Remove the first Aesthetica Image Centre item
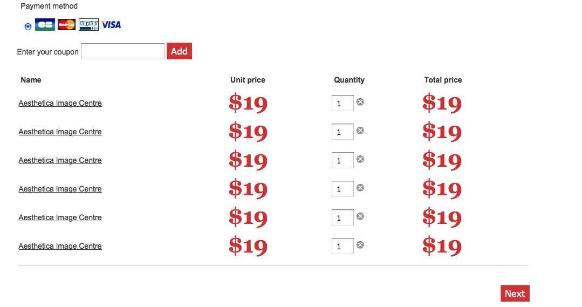 point(360,102)
